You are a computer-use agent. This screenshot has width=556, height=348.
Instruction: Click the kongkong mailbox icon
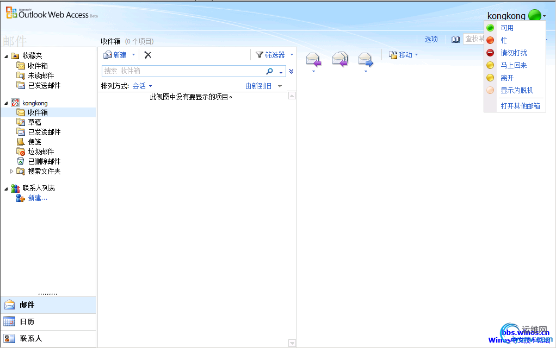15,103
